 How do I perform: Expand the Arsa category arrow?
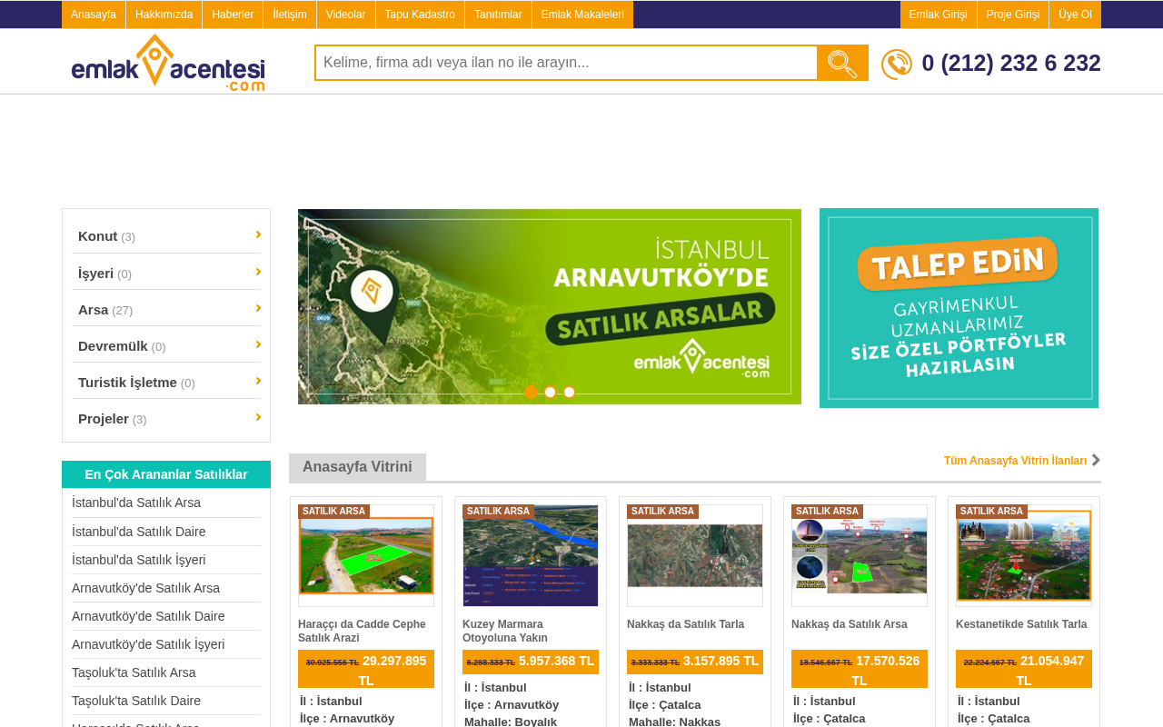[x=258, y=308]
